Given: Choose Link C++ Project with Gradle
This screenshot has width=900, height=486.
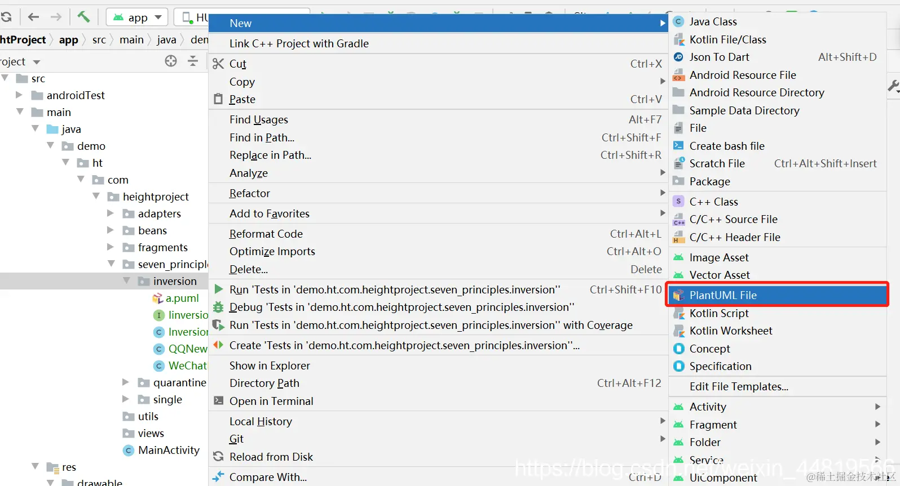Looking at the screenshot, I should coord(438,43).
